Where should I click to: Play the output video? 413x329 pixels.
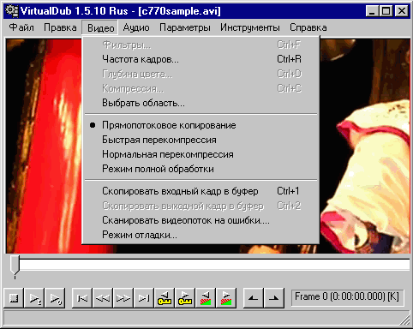click(56, 298)
